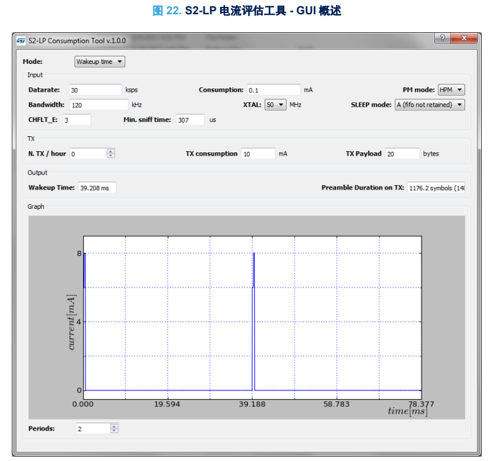Click the ST logo in the title bar
This screenshot has width=488, height=461.
[x=20, y=40]
